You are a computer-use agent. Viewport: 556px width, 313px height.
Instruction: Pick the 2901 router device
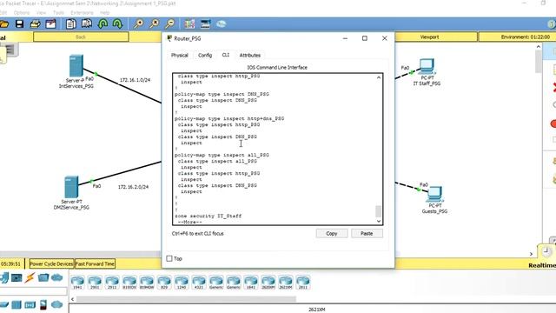(x=95, y=282)
